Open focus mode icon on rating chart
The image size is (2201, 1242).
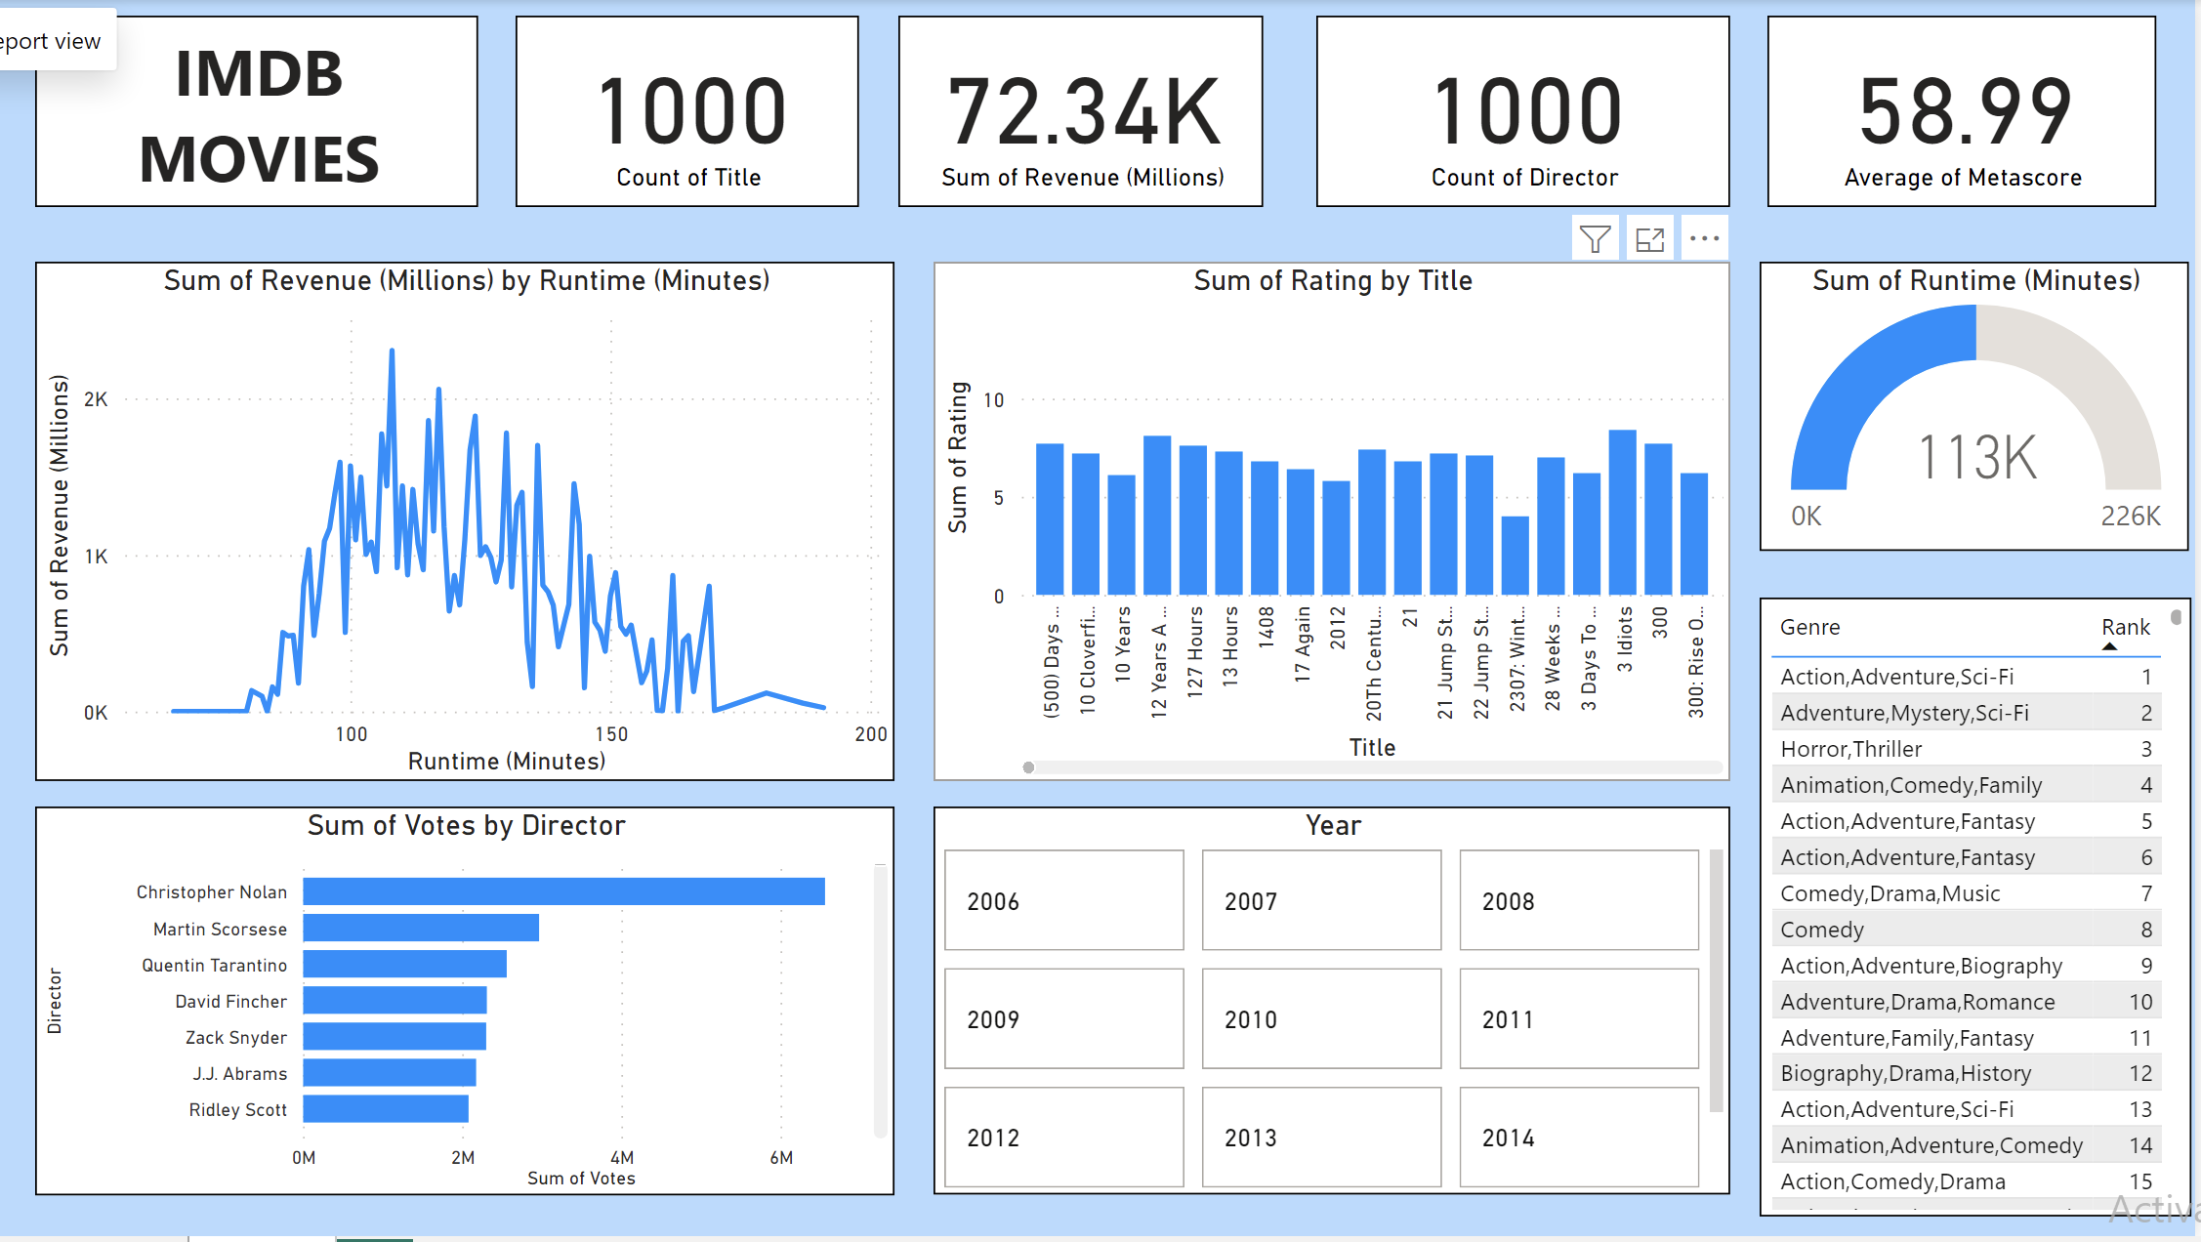click(x=1649, y=239)
